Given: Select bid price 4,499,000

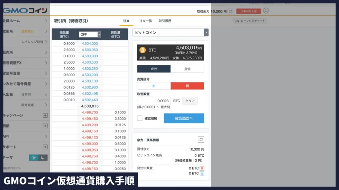Looking at the screenshot, I should [90, 144].
